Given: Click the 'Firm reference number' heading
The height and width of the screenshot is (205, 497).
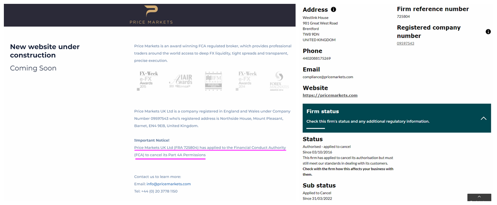Looking at the screenshot, I should point(433,9).
